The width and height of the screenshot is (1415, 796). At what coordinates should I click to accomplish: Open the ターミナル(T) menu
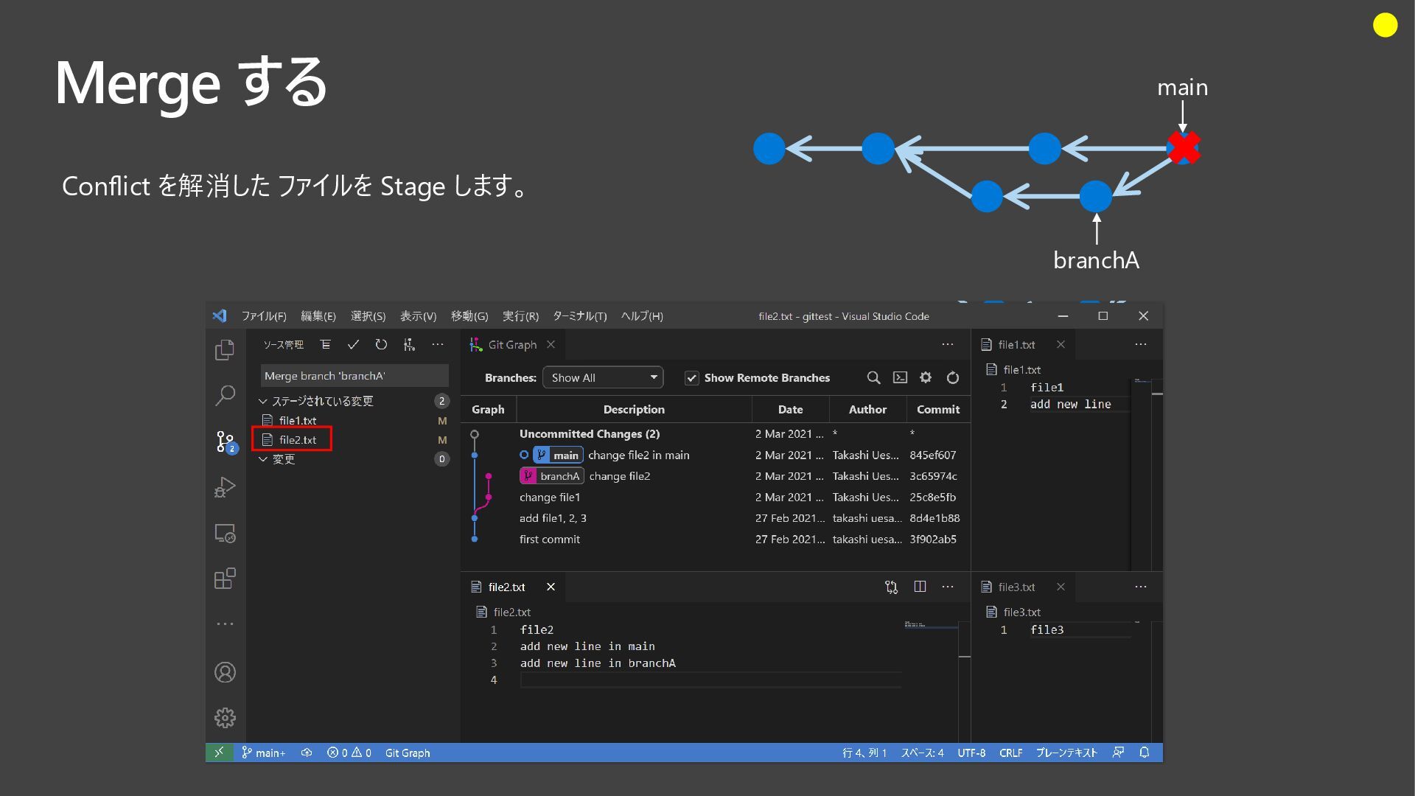coord(579,316)
